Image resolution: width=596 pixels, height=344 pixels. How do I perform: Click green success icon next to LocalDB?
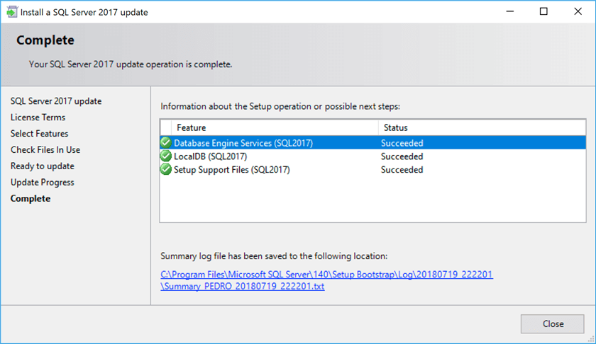click(166, 156)
